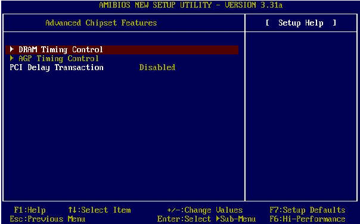Open the DRAM Timing Control submenu
This screenshot has width=360, height=224.
coord(122,50)
